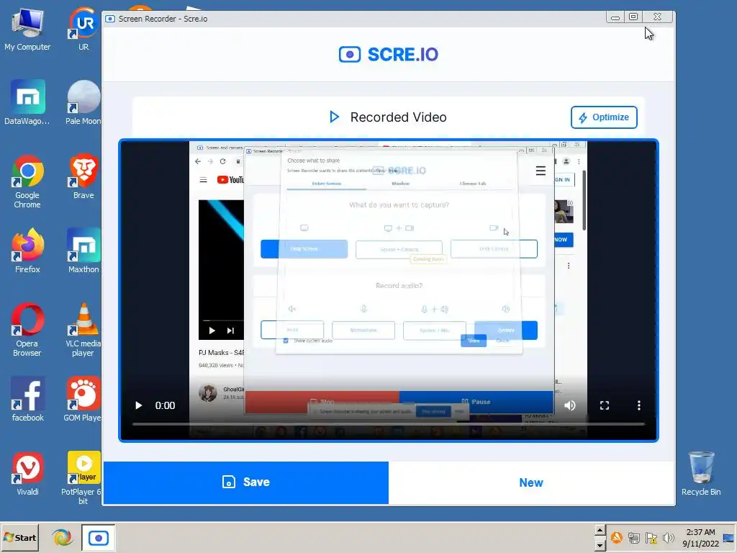Open GOM Player desktop shortcut

point(83,399)
